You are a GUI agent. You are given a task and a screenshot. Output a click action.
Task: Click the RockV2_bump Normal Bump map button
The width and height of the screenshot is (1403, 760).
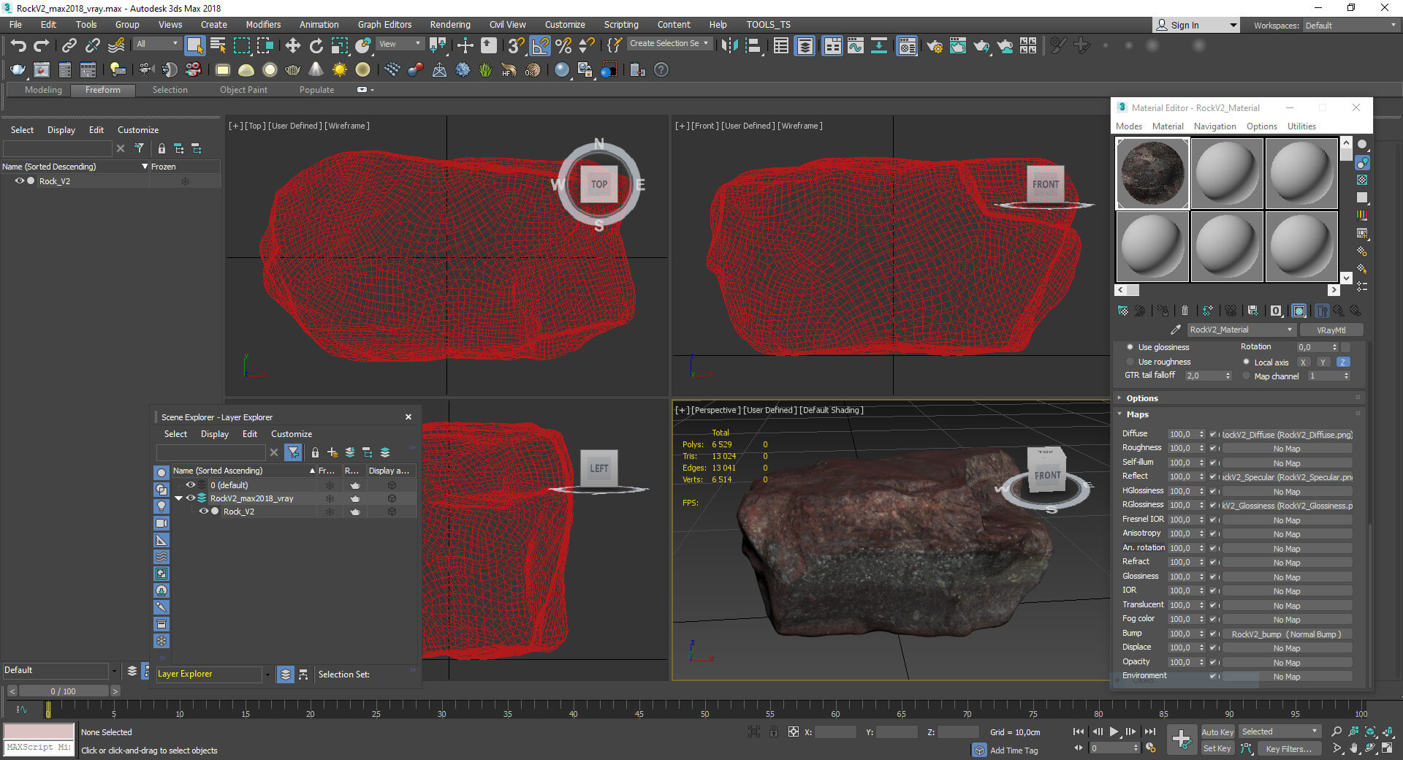click(1286, 634)
